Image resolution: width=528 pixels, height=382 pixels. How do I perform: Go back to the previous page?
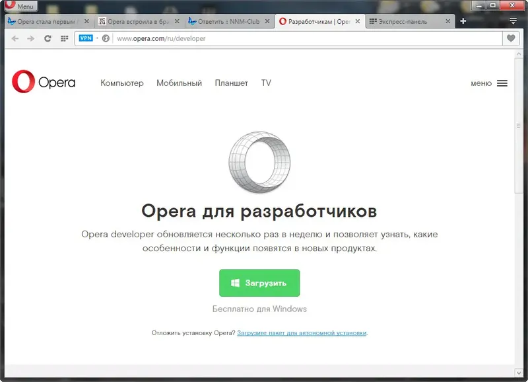(15, 38)
